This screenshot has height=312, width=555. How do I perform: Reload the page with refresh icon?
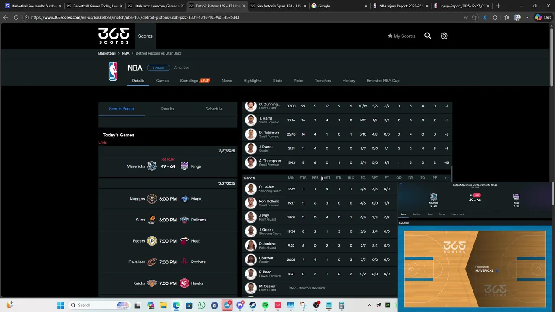pos(16,17)
